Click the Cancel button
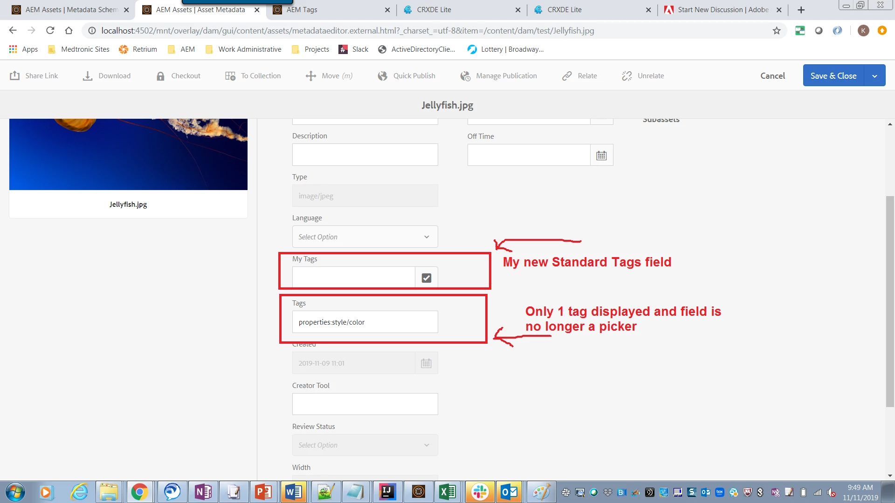The image size is (895, 503). point(772,76)
